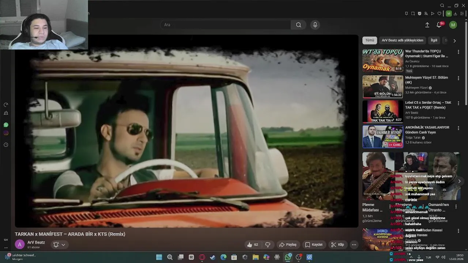This screenshot has height=263, width=468.
Task: Click the Kaydet save button
Action: click(x=314, y=245)
